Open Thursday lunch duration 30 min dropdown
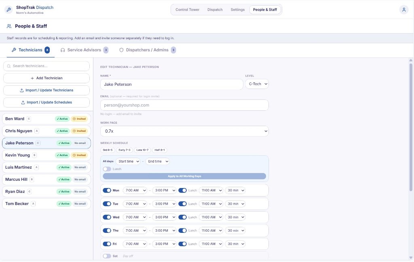This screenshot has width=414, height=262. coord(235,230)
